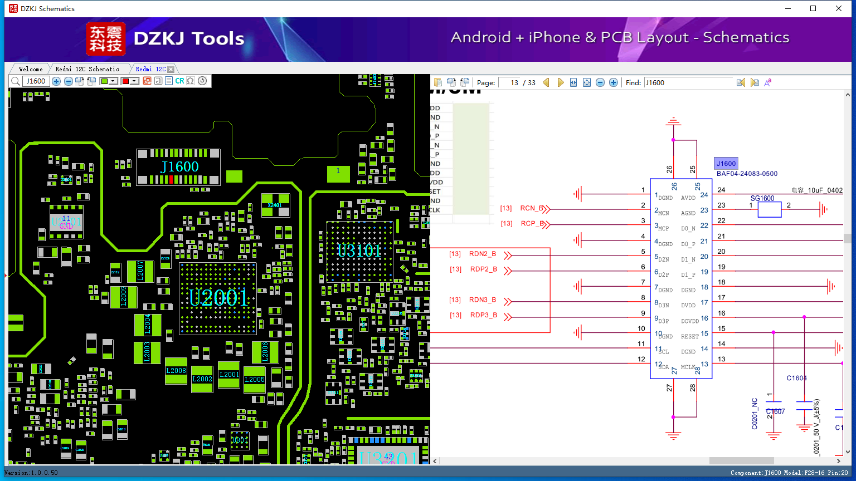Click the RDP2_B net label
Image resolution: width=856 pixels, height=481 pixels.
tap(484, 269)
